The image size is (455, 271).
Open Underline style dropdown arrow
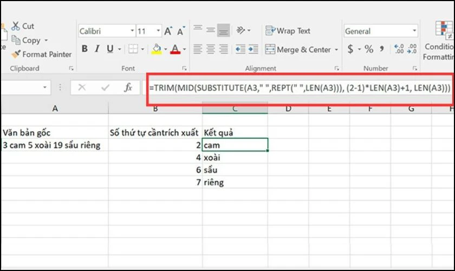[119, 49]
